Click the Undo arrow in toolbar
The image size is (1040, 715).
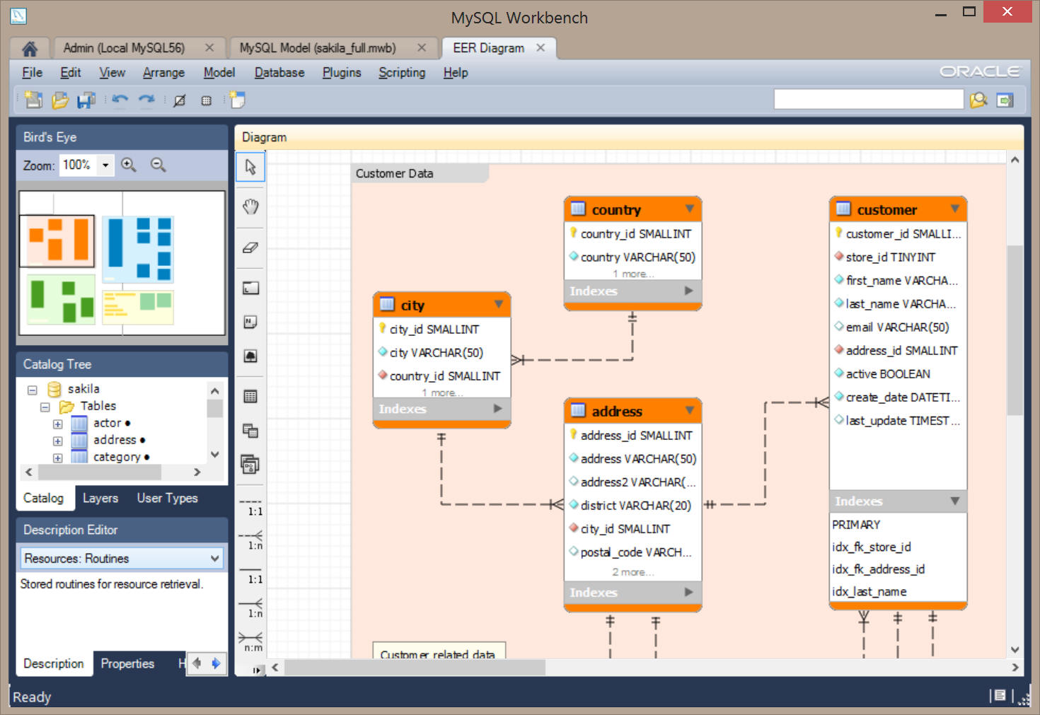[x=120, y=100]
